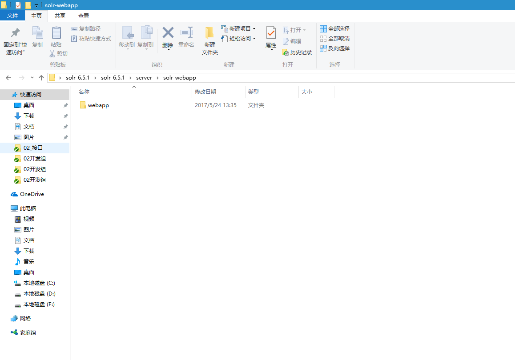Viewport: 515px width, 360px height.
Task: Click the new folder icon in title bar
Action: tap(28, 5)
